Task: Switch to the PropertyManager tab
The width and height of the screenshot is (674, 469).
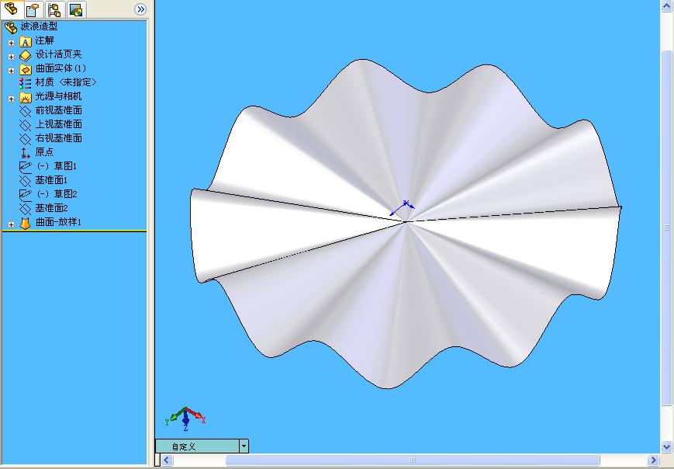Action: (x=33, y=9)
